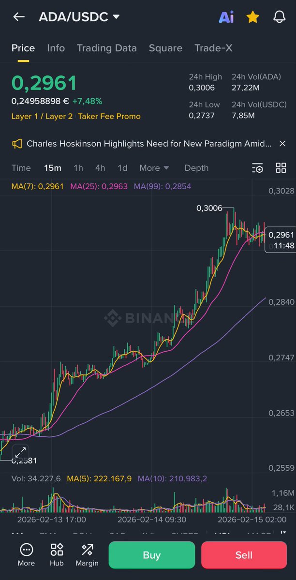Tap the 24h Vol(USDC) 7,85M value

coord(243,116)
